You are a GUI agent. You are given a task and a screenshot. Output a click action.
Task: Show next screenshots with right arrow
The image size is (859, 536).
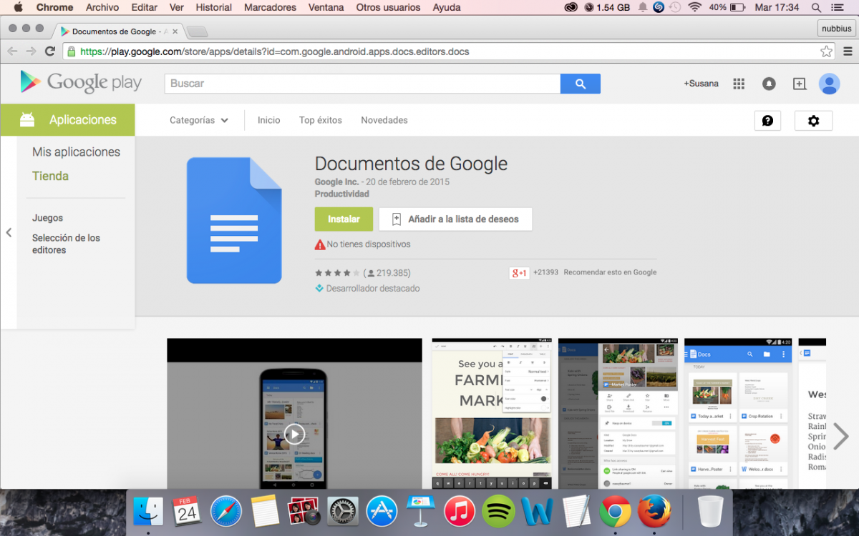coord(841,436)
